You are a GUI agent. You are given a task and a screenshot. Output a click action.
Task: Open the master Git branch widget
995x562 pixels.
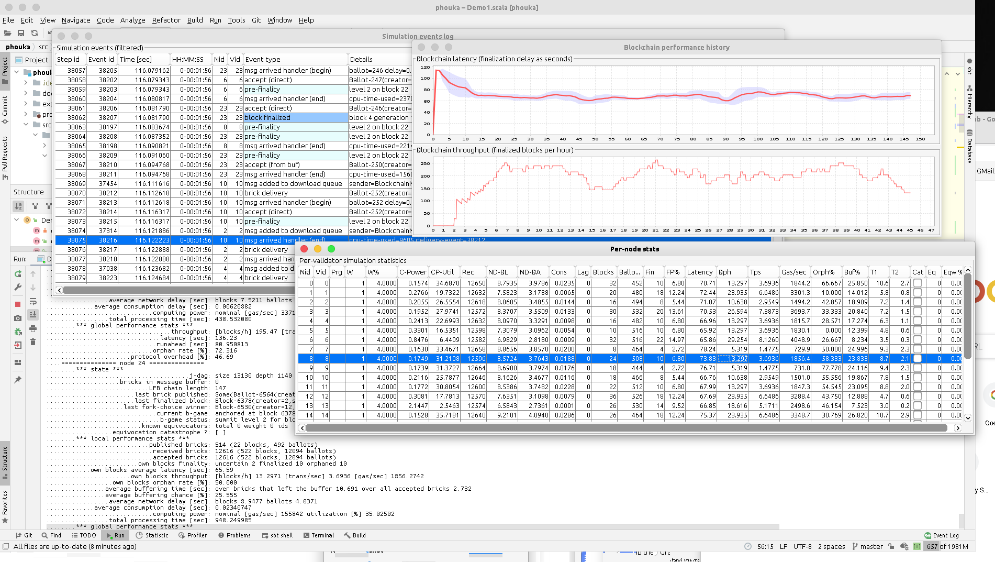click(867, 546)
